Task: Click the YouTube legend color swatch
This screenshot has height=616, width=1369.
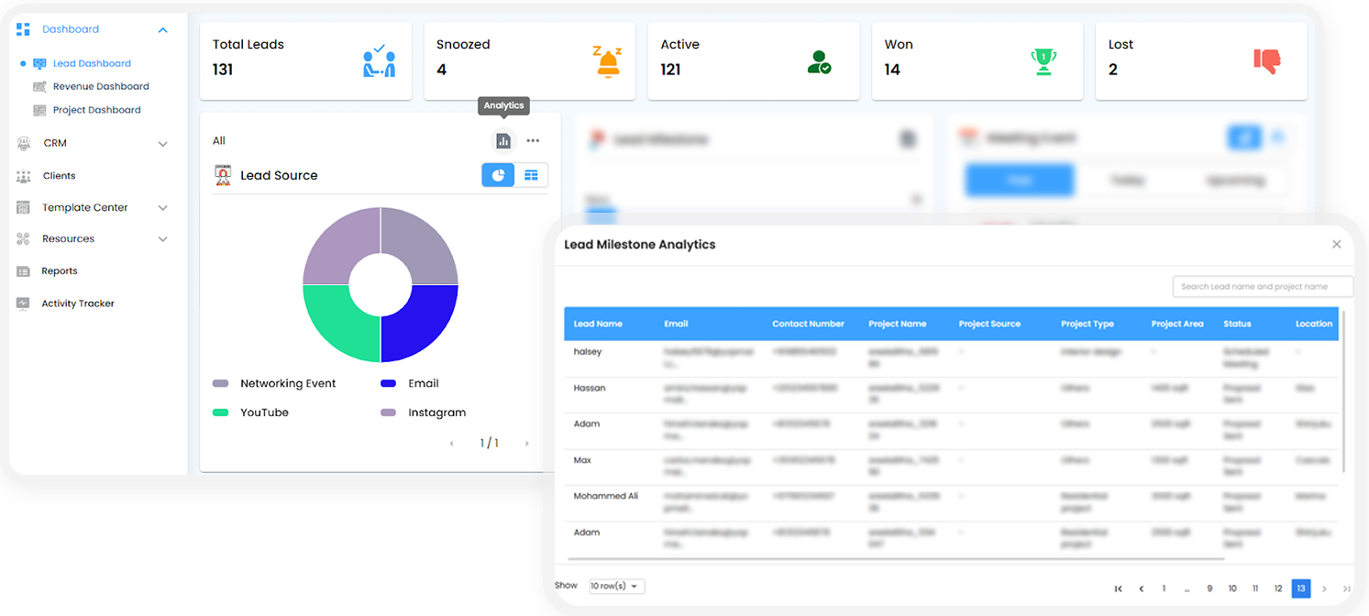Action: tap(220, 413)
